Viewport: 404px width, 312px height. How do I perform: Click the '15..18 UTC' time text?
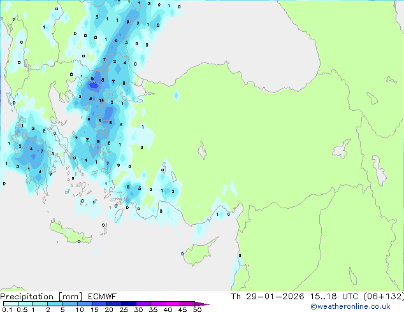334,297
